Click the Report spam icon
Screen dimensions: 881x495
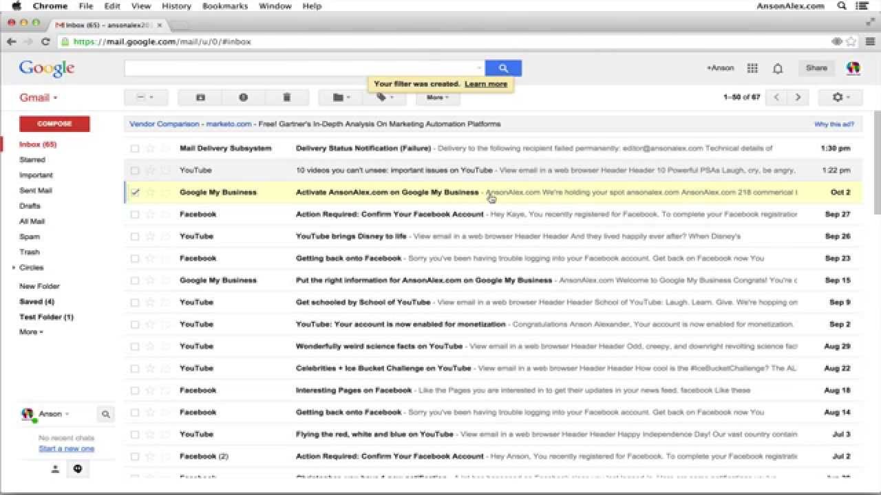point(243,98)
